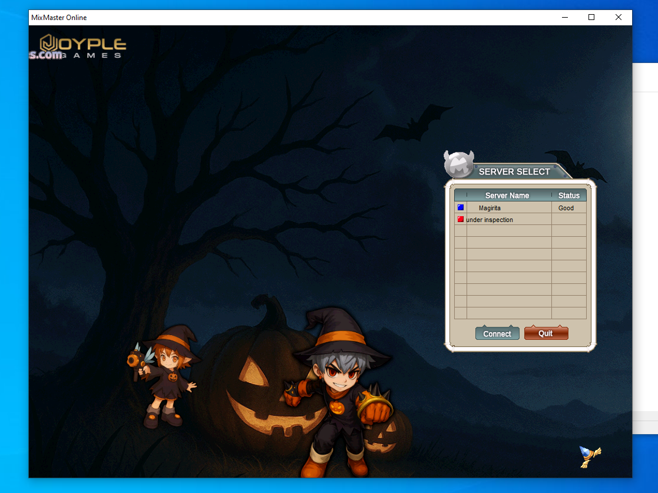Click the blue status indicator beside Magirita
This screenshot has width=658, height=493.
point(461,207)
